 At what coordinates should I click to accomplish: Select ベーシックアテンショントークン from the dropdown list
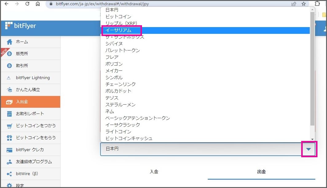point(205,118)
